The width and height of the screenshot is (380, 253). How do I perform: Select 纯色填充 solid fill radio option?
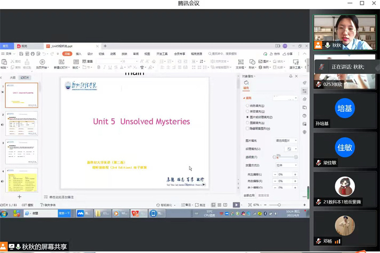point(247,105)
